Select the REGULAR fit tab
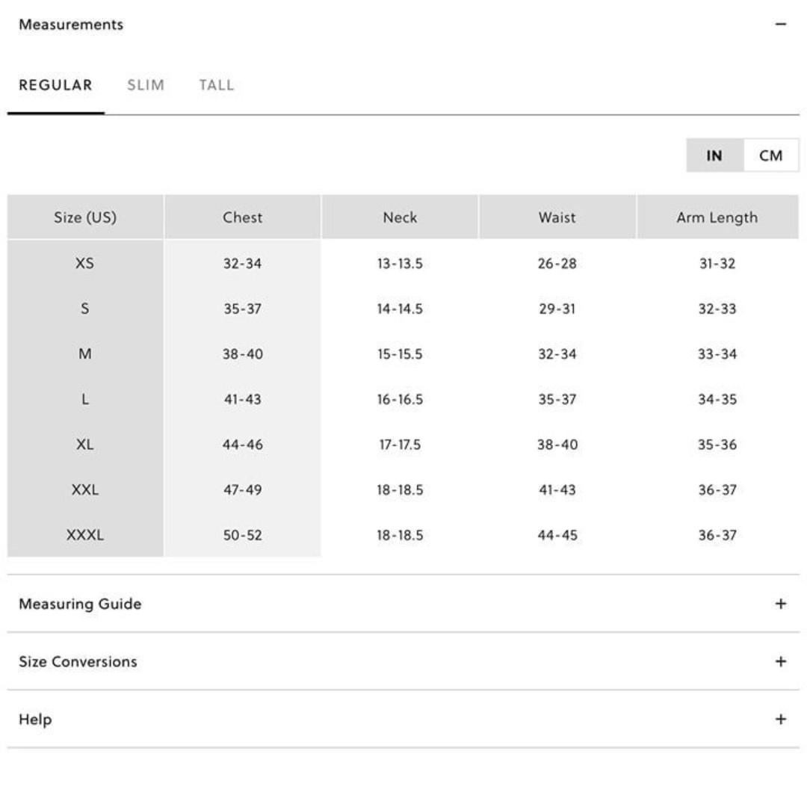Screen dimensions: 807x807 click(55, 85)
